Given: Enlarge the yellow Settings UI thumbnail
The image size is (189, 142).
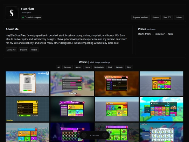Looking at the screenshot, I should pyautogui.click(x=28, y=109).
